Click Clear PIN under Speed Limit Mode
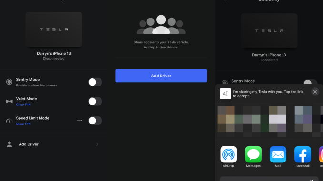This screenshot has width=323, height=181. (23, 124)
